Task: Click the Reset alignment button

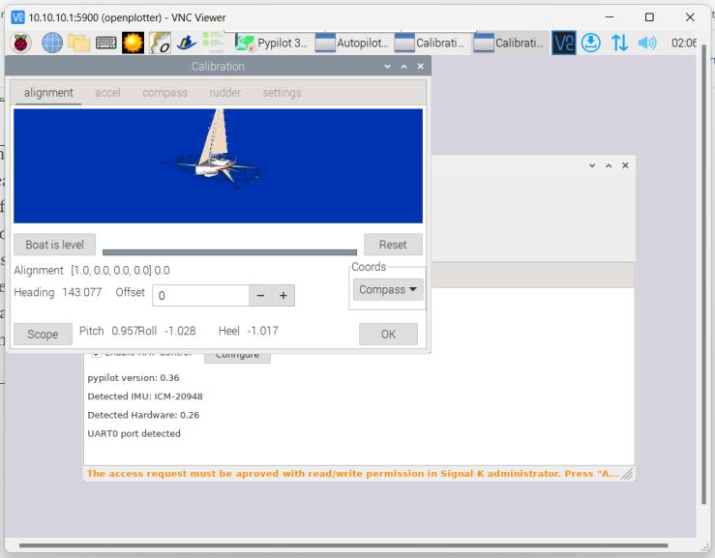Action: [x=393, y=245]
